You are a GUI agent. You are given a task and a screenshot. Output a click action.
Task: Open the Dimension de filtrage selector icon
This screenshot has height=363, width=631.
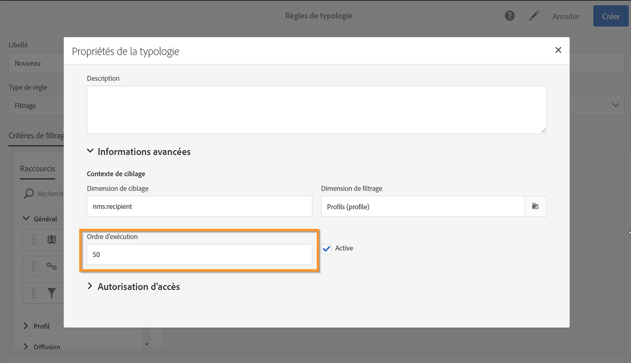pyautogui.click(x=535, y=207)
